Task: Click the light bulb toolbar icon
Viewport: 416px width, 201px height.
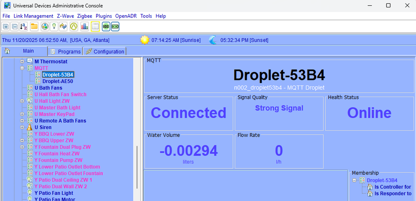Action: 54,27
